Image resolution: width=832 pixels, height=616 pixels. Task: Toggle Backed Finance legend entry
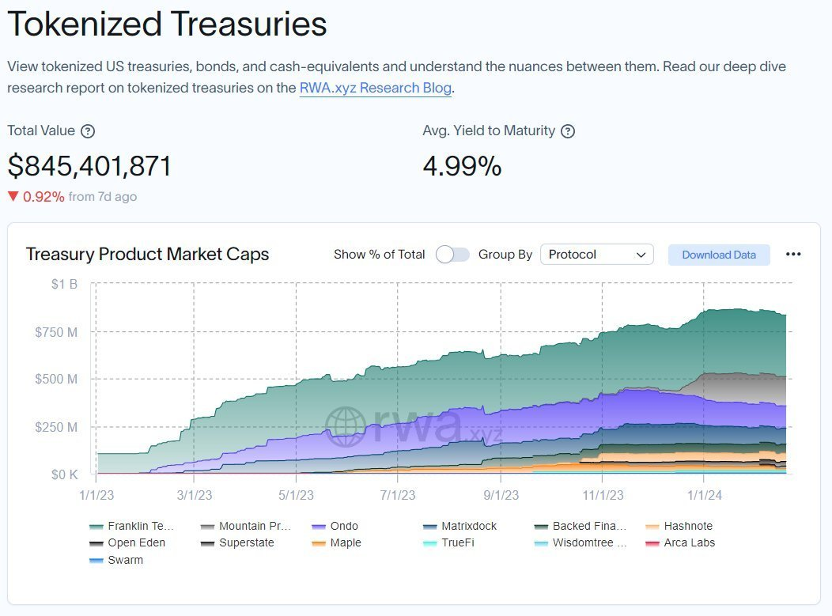(581, 526)
